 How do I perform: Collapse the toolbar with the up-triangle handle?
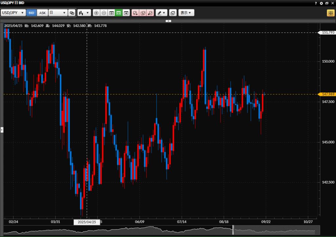pyautogui.click(x=168, y=21)
